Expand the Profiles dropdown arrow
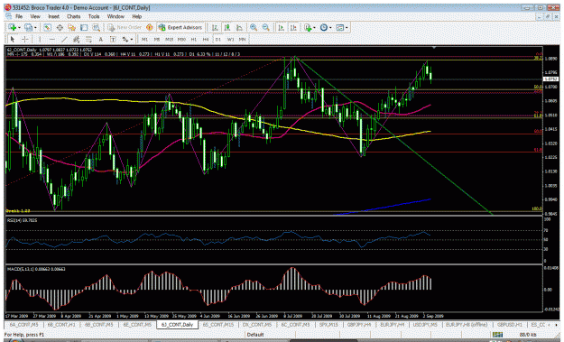This screenshot has width=564, height=342. click(x=35, y=28)
